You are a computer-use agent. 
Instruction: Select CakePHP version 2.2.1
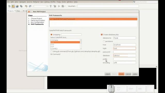[x=65, y=47]
